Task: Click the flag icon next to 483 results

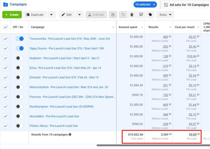Action: tap(170, 36)
